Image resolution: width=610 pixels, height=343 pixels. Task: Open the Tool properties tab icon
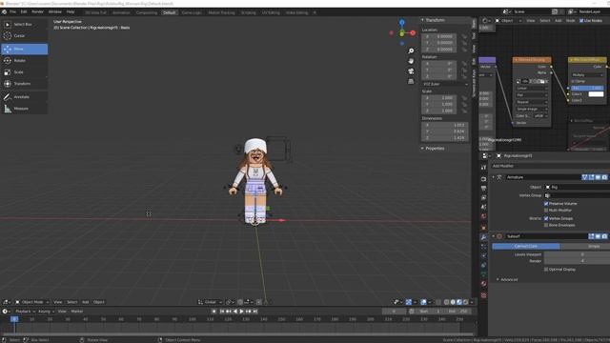[483, 168]
